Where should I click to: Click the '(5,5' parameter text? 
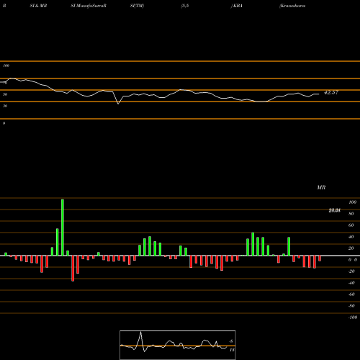point(185,6)
